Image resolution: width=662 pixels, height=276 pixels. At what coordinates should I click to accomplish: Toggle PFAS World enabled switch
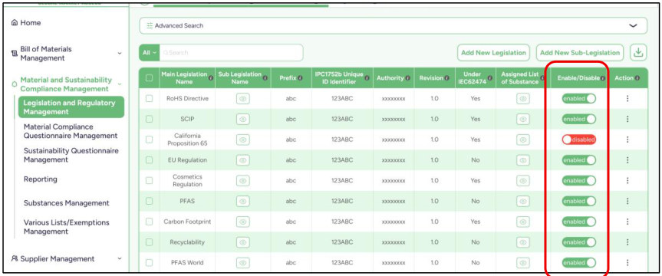click(579, 262)
